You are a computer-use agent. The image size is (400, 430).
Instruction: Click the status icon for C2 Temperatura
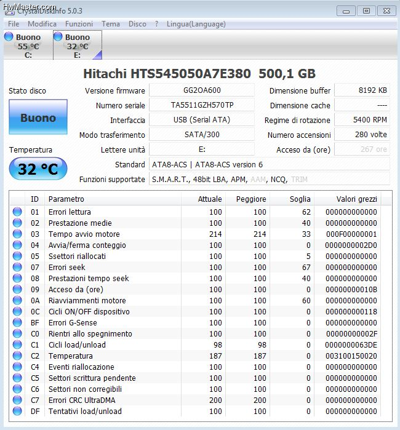click(x=17, y=356)
